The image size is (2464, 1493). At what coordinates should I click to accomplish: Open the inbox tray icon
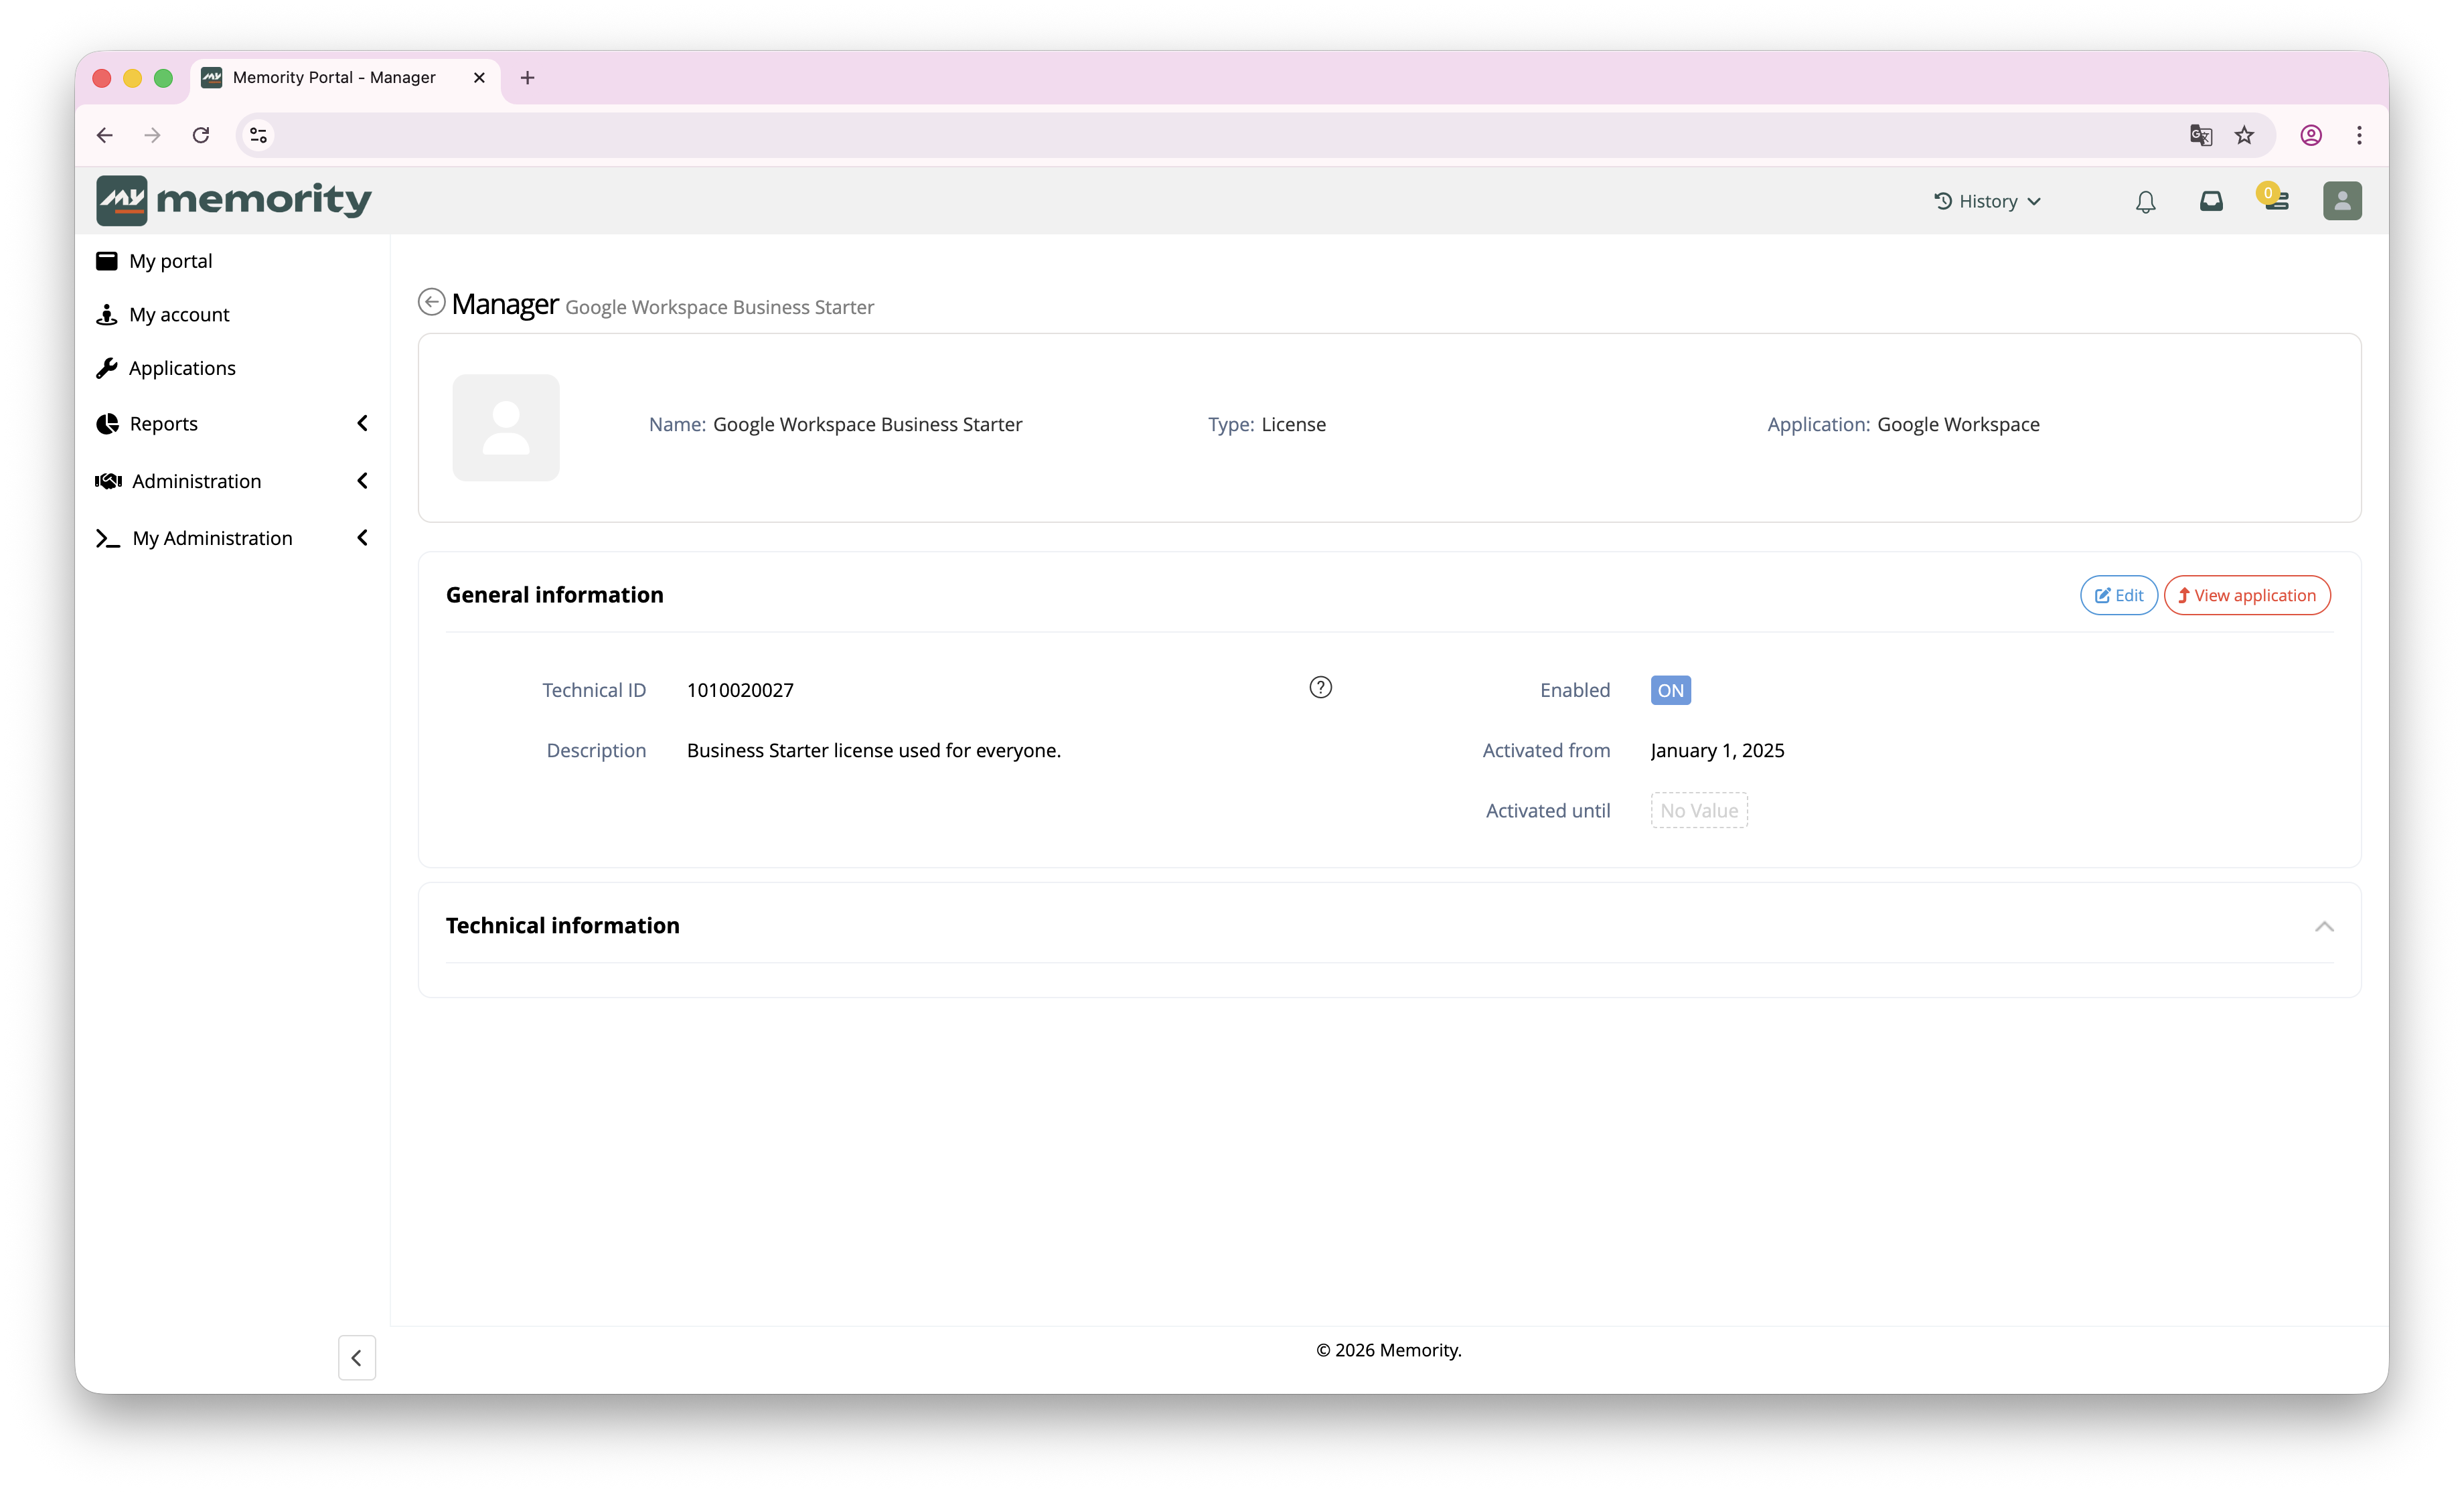click(2211, 201)
